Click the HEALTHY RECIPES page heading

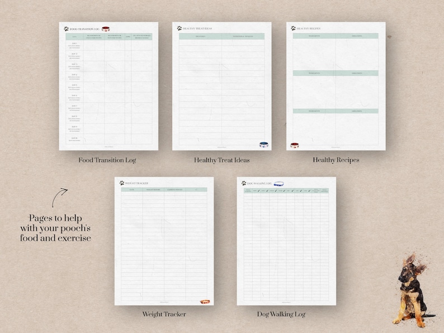pyautogui.click(x=309, y=28)
